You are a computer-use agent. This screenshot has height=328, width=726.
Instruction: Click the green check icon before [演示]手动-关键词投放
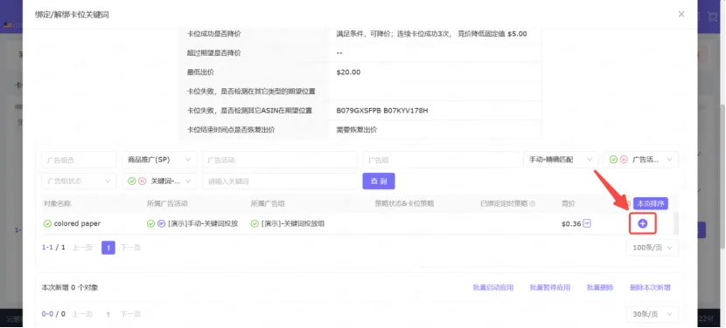point(151,223)
